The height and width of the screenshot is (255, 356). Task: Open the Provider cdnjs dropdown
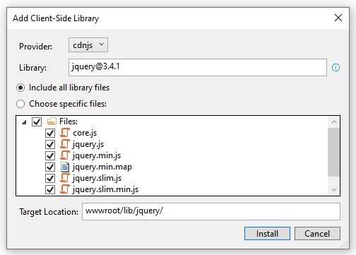pyautogui.click(x=88, y=45)
